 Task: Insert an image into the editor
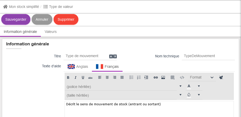click(163, 77)
